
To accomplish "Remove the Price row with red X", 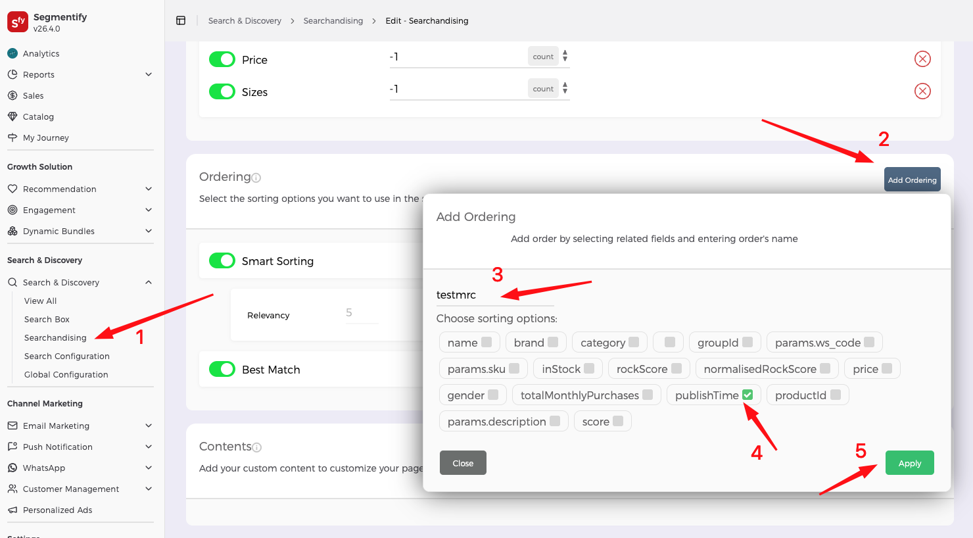I will pyautogui.click(x=922, y=59).
